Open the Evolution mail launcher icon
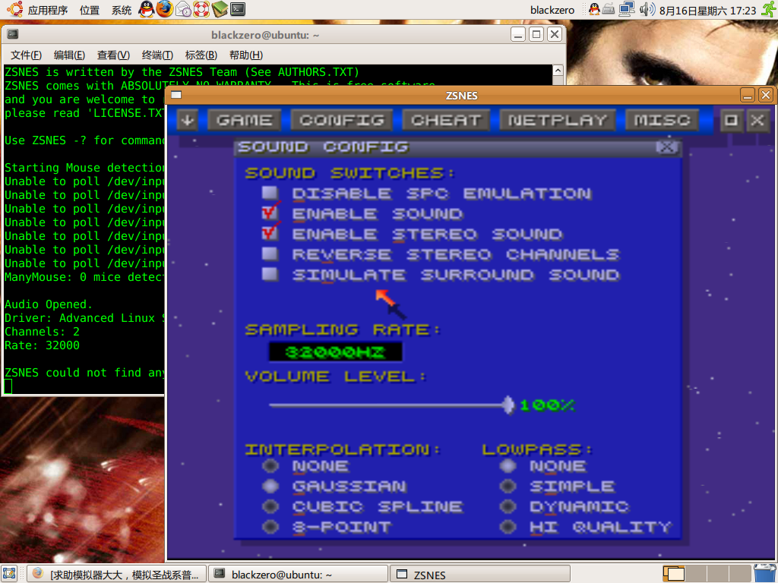The image size is (778, 583). point(183,9)
